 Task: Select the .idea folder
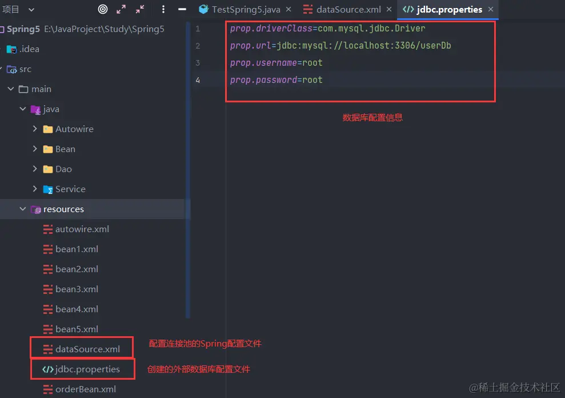click(x=29, y=49)
